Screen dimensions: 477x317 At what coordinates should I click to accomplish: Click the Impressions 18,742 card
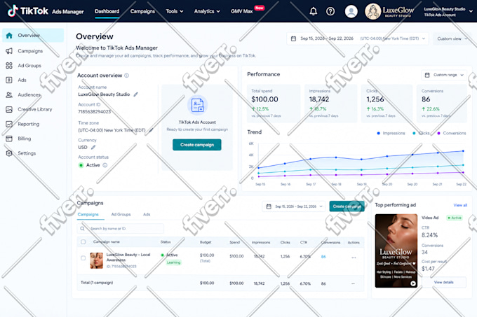point(330,104)
